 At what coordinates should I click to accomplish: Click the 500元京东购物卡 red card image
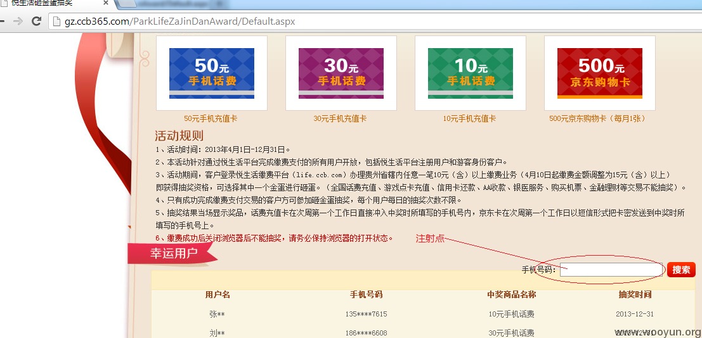point(600,73)
